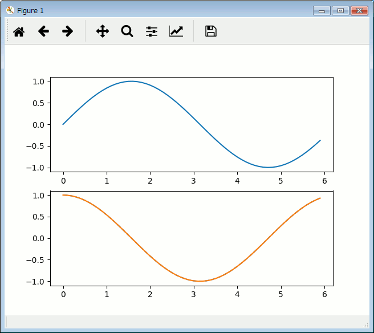The width and height of the screenshot is (374, 333).
Task: Toggle the Zoom to rectangle magnifier tool
Action: [127, 31]
